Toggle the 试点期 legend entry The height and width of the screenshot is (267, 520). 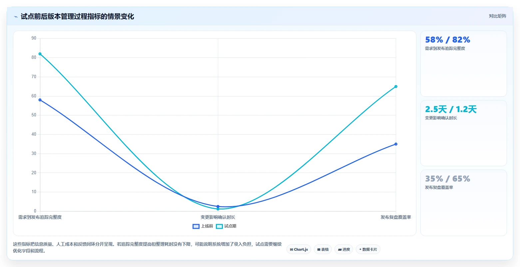[226, 226]
